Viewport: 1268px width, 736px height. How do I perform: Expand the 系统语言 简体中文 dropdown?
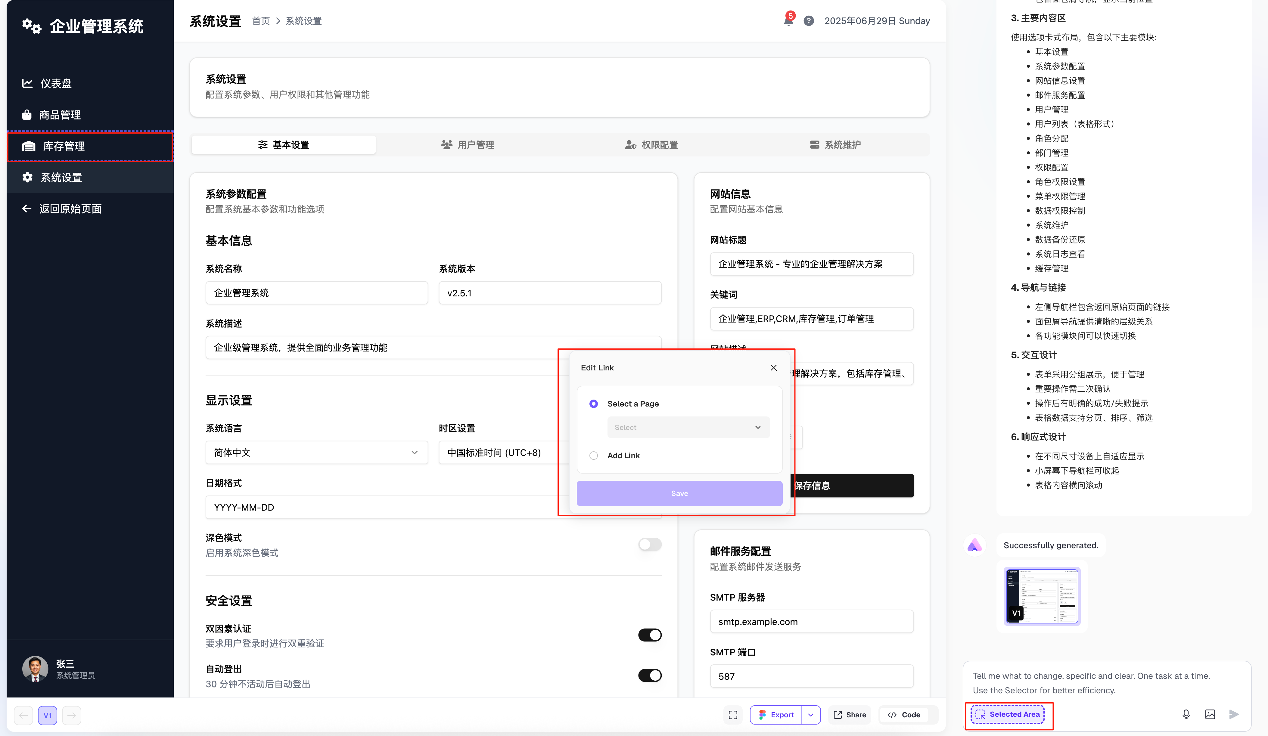316,452
